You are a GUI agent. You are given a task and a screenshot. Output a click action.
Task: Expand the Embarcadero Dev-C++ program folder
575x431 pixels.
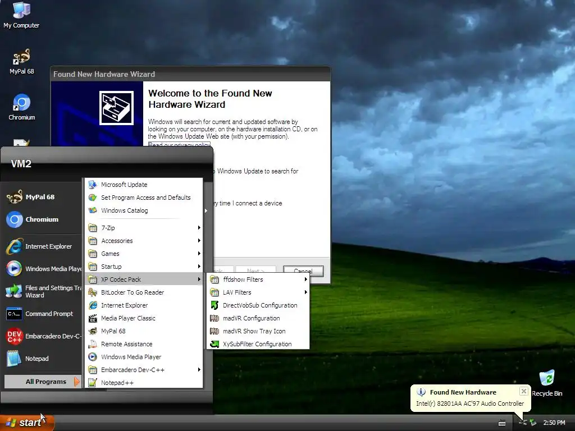click(144, 370)
